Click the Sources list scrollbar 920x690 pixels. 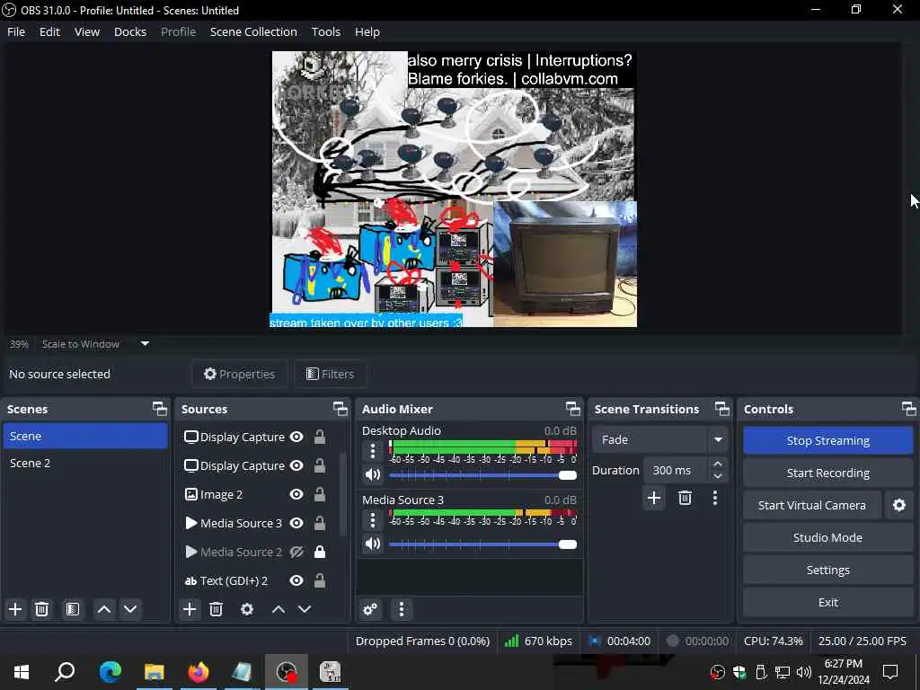pyautogui.click(x=344, y=493)
